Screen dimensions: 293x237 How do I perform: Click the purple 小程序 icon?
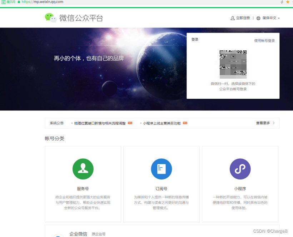click(240, 169)
